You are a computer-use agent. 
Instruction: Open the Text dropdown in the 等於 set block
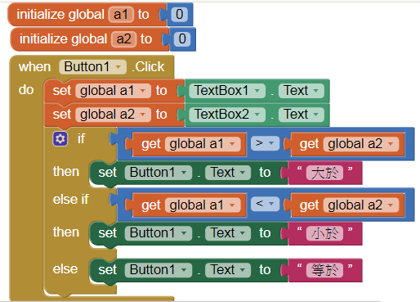[x=228, y=270]
